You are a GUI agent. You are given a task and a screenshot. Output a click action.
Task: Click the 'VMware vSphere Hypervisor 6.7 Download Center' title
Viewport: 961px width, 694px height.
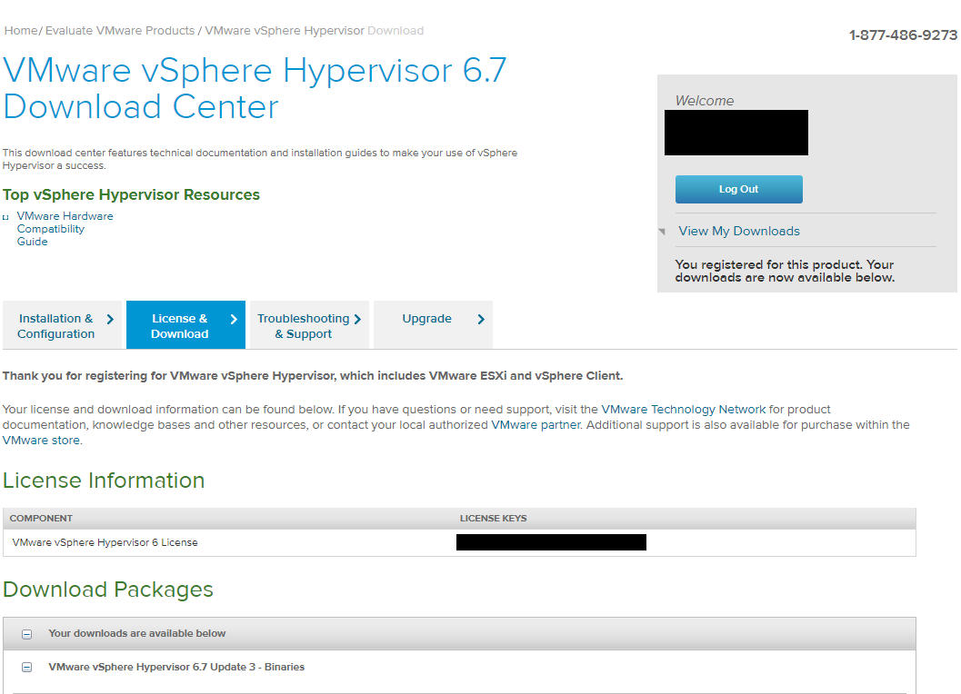[255, 88]
